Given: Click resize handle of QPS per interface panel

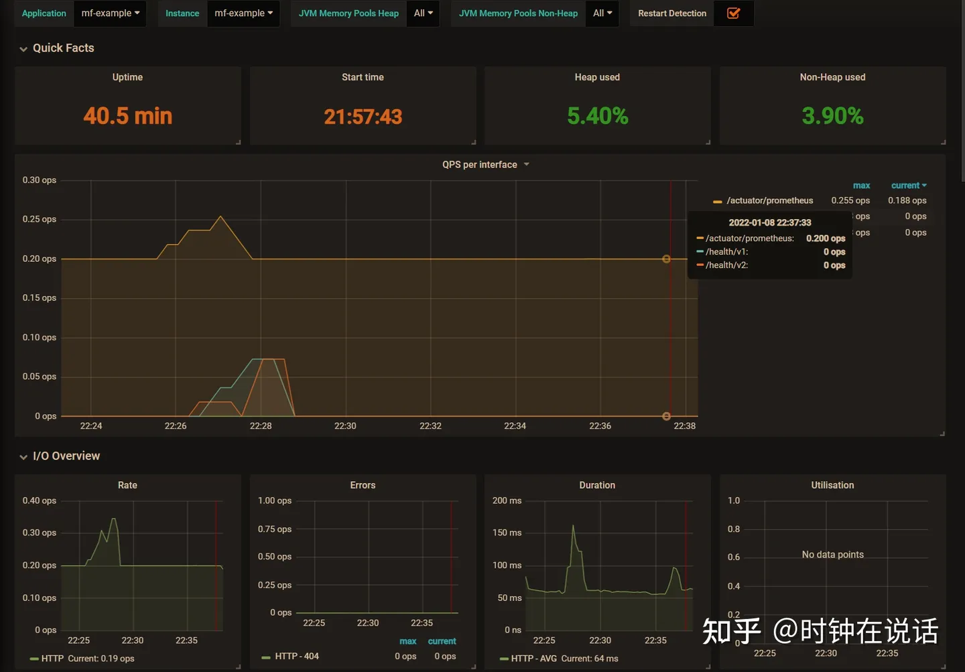Looking at the screenshot, I should pos(942,433).
